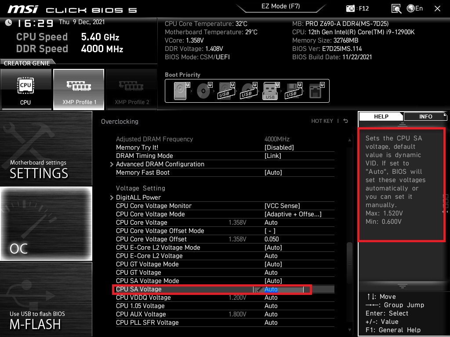Click the help panel bottom grip handle

403,286
